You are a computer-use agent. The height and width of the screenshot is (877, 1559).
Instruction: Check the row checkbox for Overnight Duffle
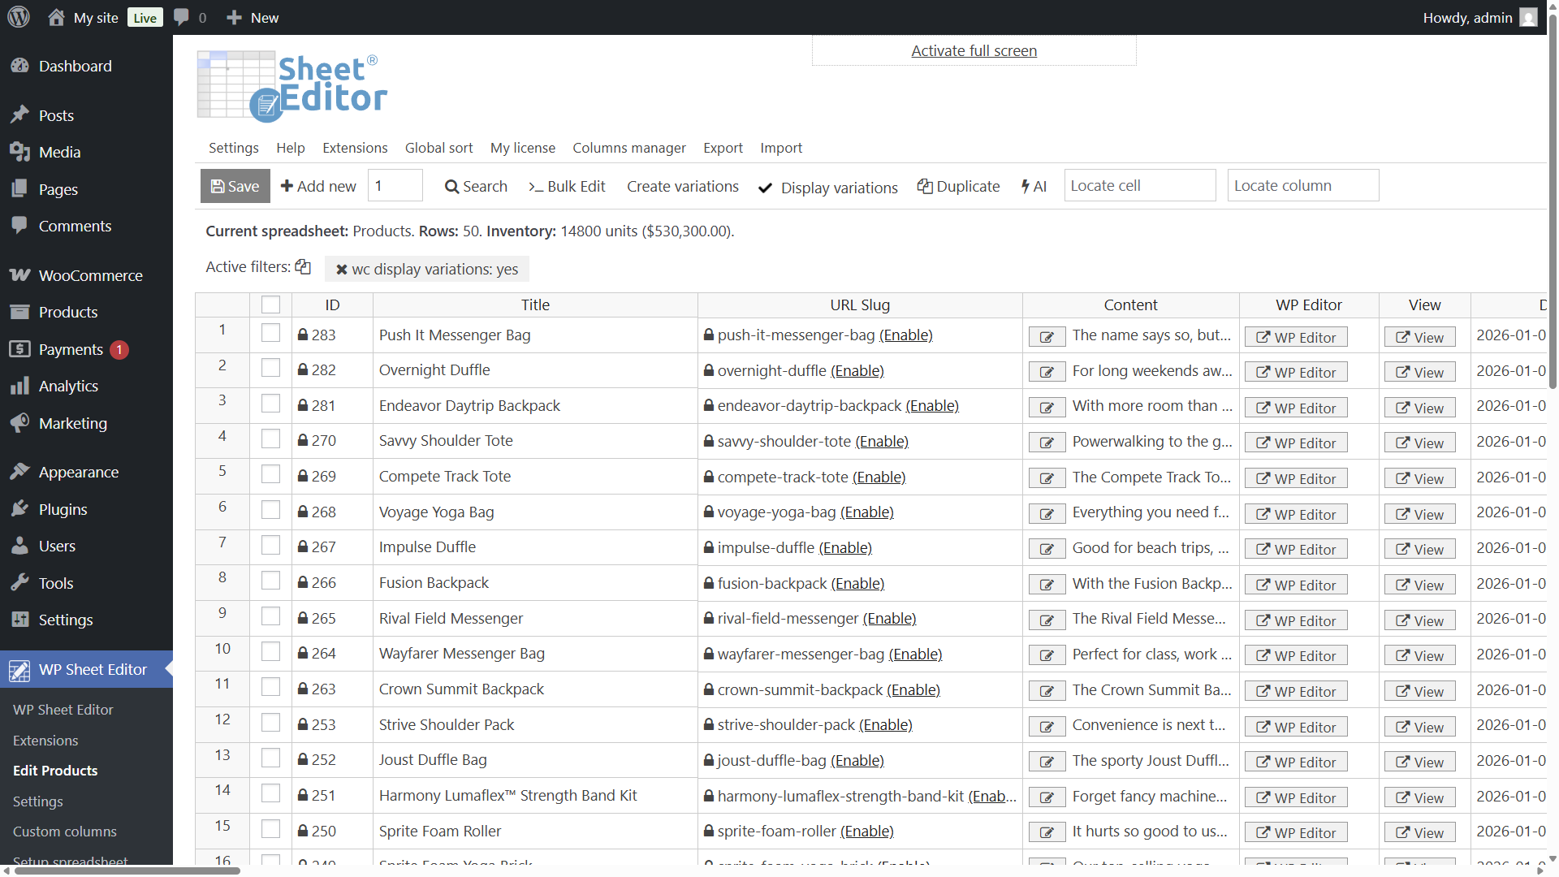270,369
